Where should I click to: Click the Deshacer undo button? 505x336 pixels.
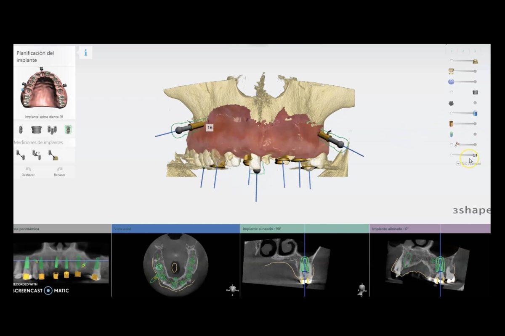point(28,171)
